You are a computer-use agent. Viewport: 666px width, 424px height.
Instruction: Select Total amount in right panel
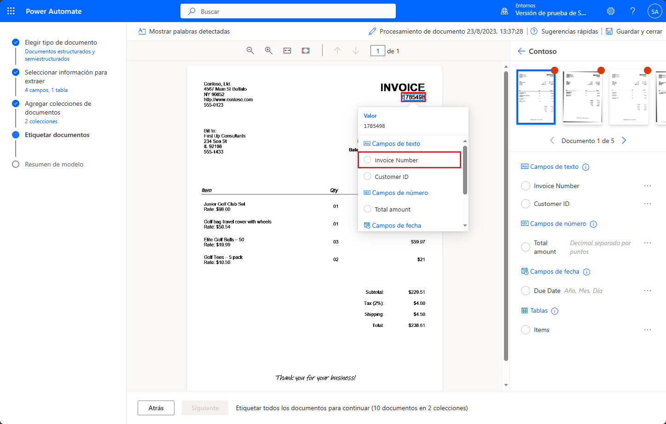click(x=526, y=247)
